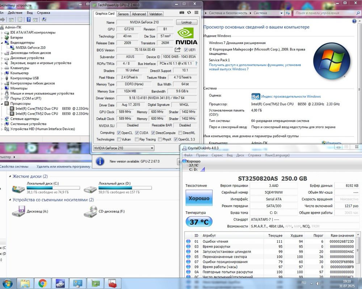
Task: Click the search magnifier in control panel search box
Action: pyautogui.click(x=358, y=13)
